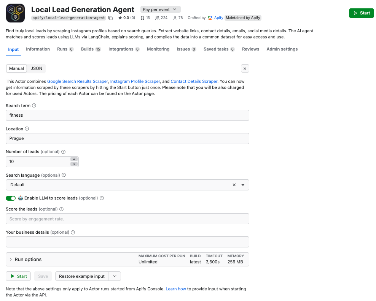Increment Number of leads with the up arrow
Screen dimensions: 376x301
[x=74, y=159]
